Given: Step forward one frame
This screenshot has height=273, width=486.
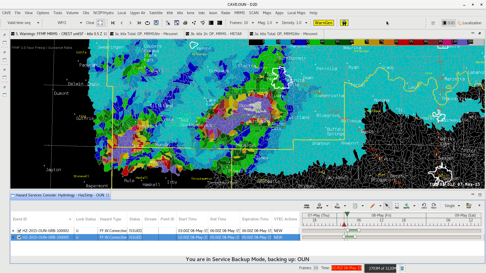Looking at the screenshot, I should (x=130, y=23).
